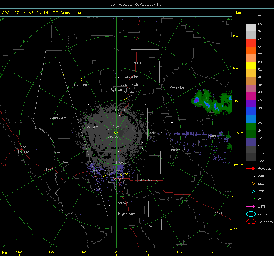The width and height of the screenshot is (274, 256).
Task: Click the km unit label at top right
Action: pos(238,13)
